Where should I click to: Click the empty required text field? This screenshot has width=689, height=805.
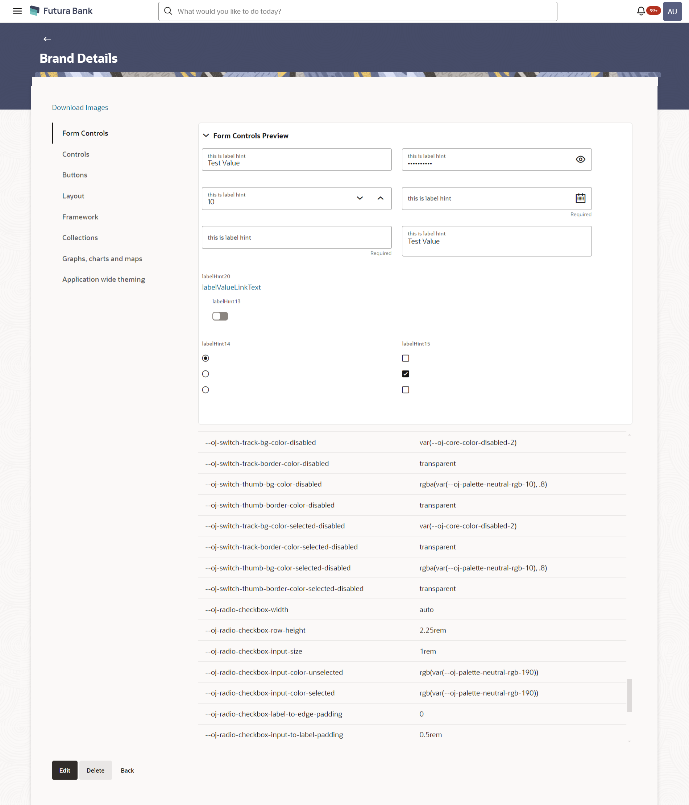click(x=296, y=237)
